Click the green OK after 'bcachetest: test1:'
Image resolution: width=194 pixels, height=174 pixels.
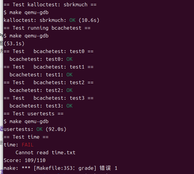[x=69, y=75]
